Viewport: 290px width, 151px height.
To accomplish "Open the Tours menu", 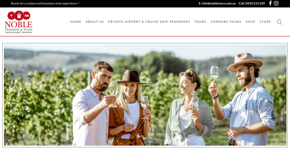I will point(200,22).
